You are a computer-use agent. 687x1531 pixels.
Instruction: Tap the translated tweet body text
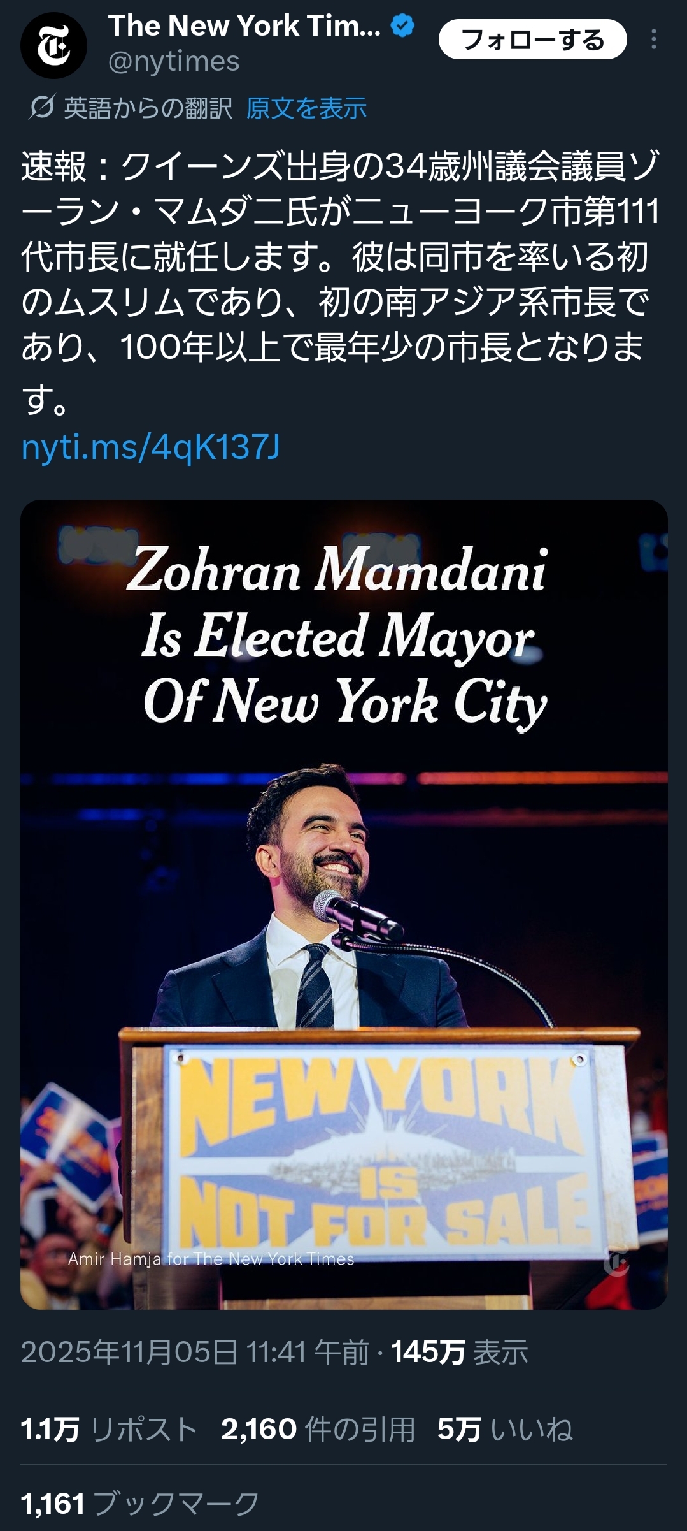340,280
